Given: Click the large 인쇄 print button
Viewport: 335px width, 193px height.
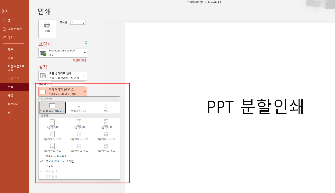Looking at the screenshot, I should pos(47,28).
